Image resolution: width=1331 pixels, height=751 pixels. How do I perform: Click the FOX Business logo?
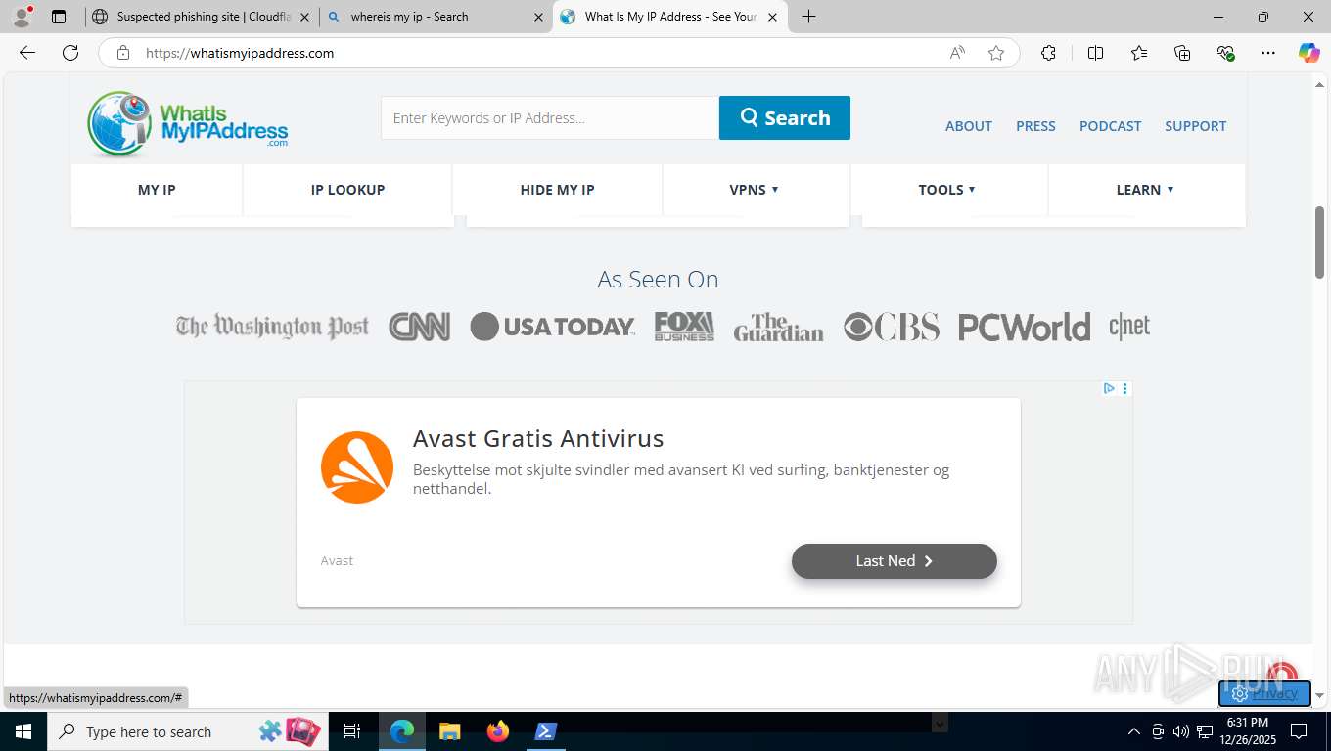(x=684, y=326)
